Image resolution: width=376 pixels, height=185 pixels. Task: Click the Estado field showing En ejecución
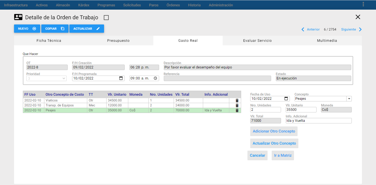(x=314, y=78)
